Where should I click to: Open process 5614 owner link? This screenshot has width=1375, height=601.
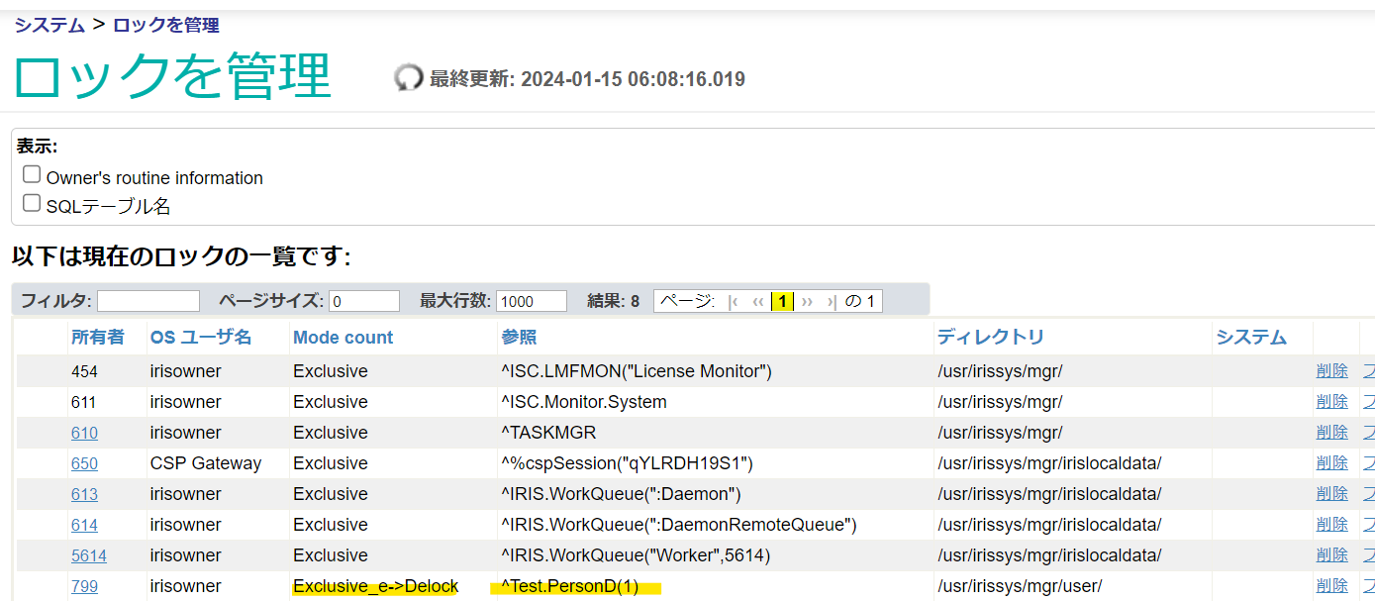coord(88,555)
